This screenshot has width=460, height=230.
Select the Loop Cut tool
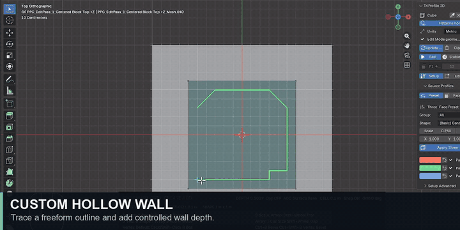point(10,149)
